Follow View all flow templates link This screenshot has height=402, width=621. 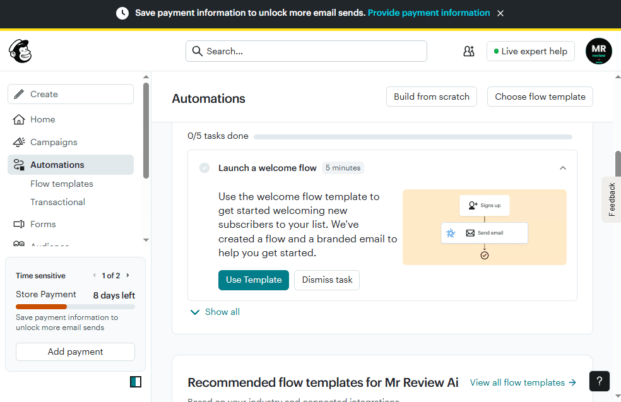(x=523, y=382)
